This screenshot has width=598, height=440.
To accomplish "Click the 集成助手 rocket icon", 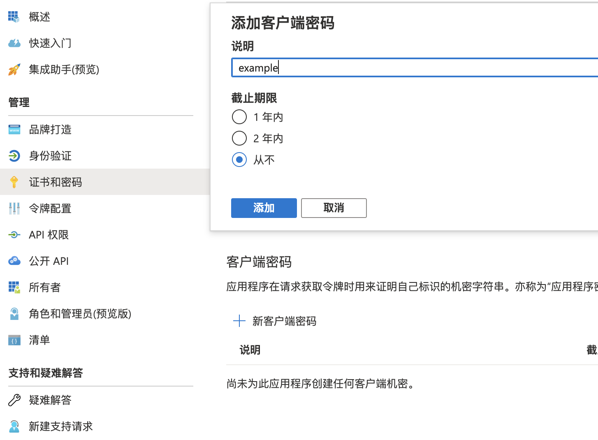I will point(14,69).
